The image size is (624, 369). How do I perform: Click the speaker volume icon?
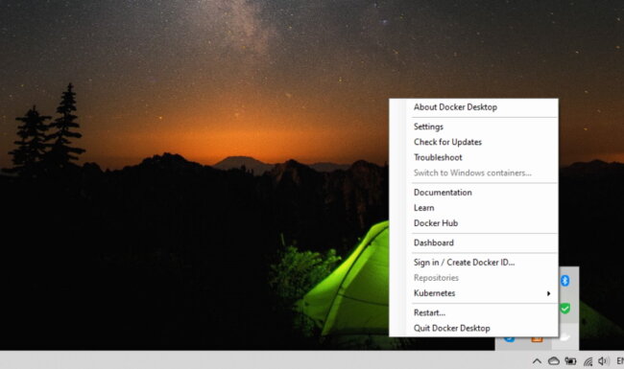[x=603, y=360]
